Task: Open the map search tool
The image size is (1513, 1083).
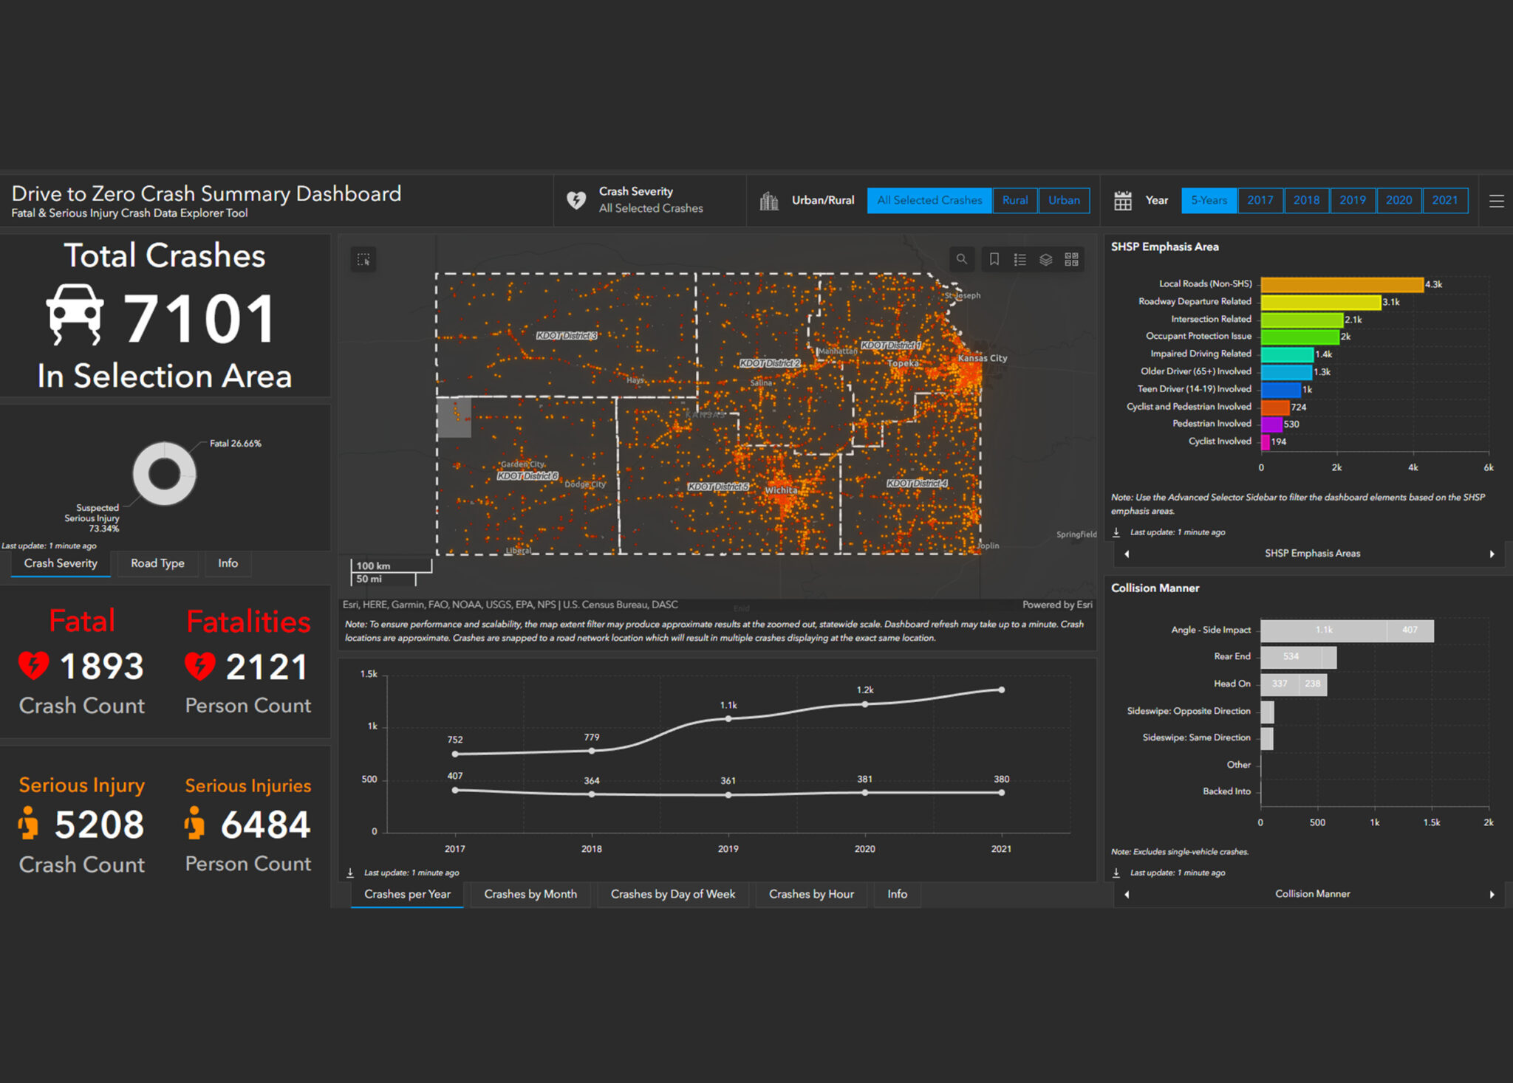Action: click(962, 259)
